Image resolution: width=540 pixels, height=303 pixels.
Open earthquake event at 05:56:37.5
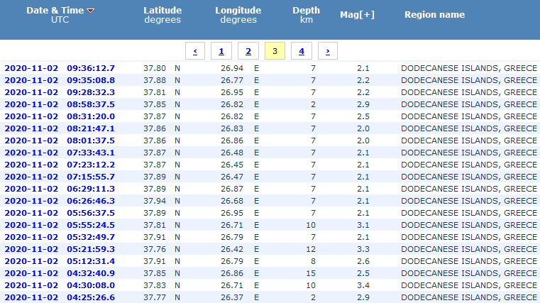[60, 213]
